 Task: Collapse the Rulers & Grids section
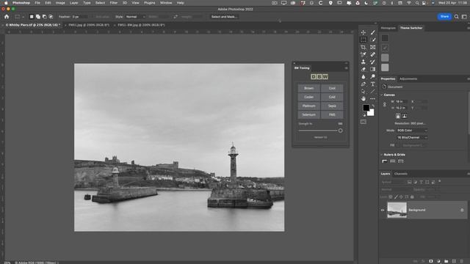(x=382, y=155)
